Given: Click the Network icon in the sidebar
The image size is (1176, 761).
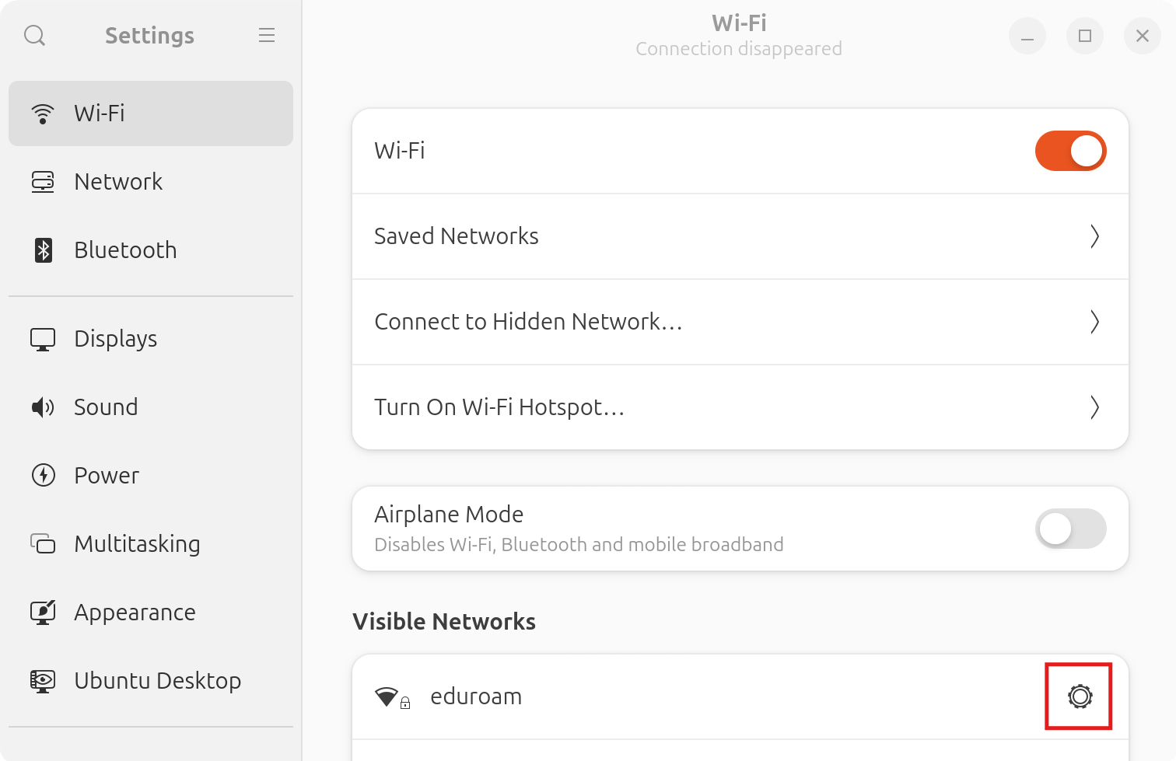Looking at the screenshot, I should tap(43, 181).
